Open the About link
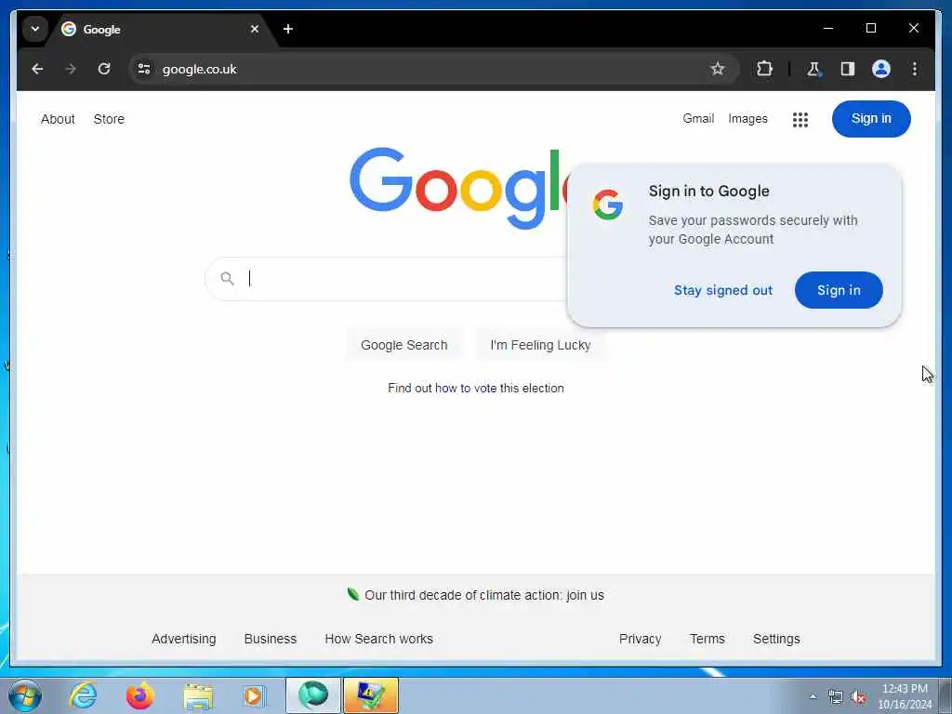Viewport: 952px width, 714px height. click(58, 119)
